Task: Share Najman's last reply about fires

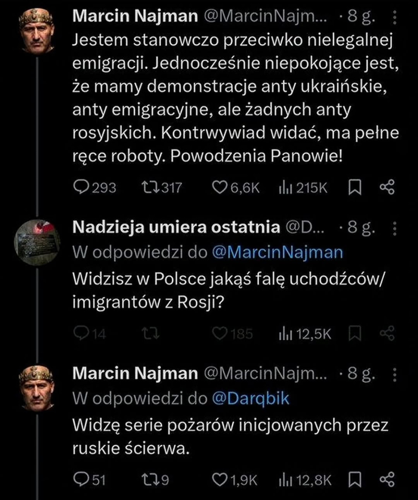Action: (387, 479)
